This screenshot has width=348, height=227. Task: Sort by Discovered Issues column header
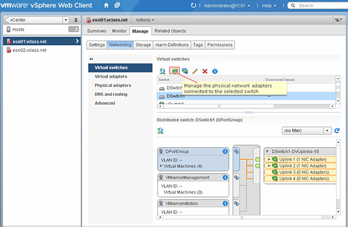(x=299, y=80)
